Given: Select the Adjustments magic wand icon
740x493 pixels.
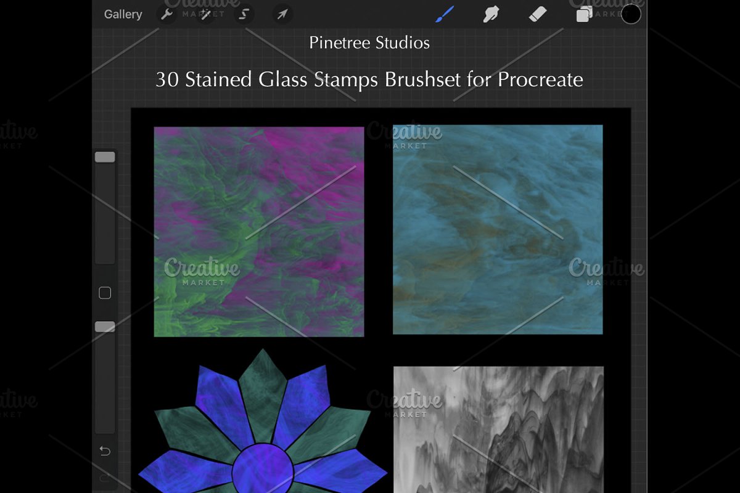Looking at the screenshot, I should 205,14.
